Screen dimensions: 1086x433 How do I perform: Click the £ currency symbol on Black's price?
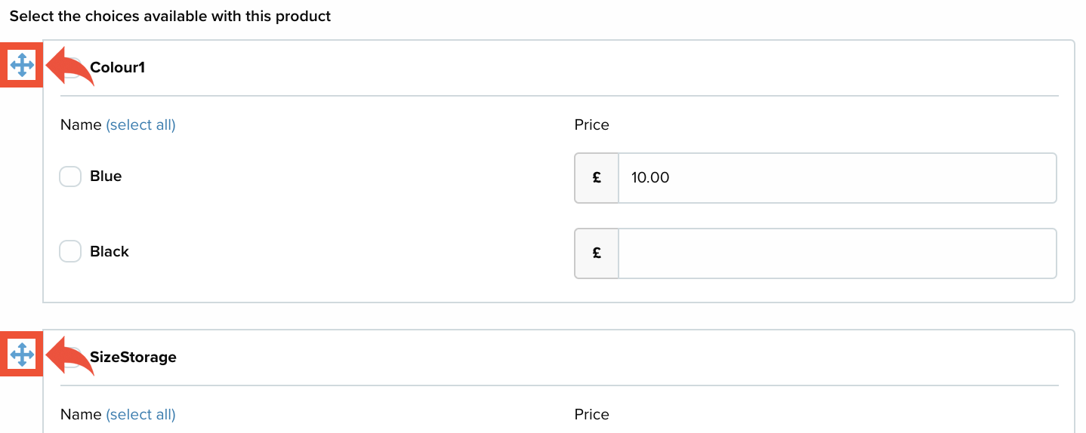tap(597, 253)
